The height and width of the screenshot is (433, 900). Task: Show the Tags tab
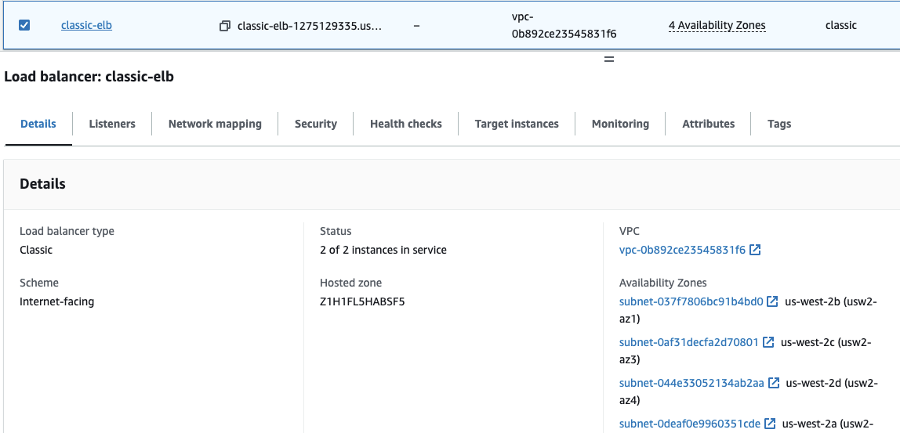tap(778, 124)
